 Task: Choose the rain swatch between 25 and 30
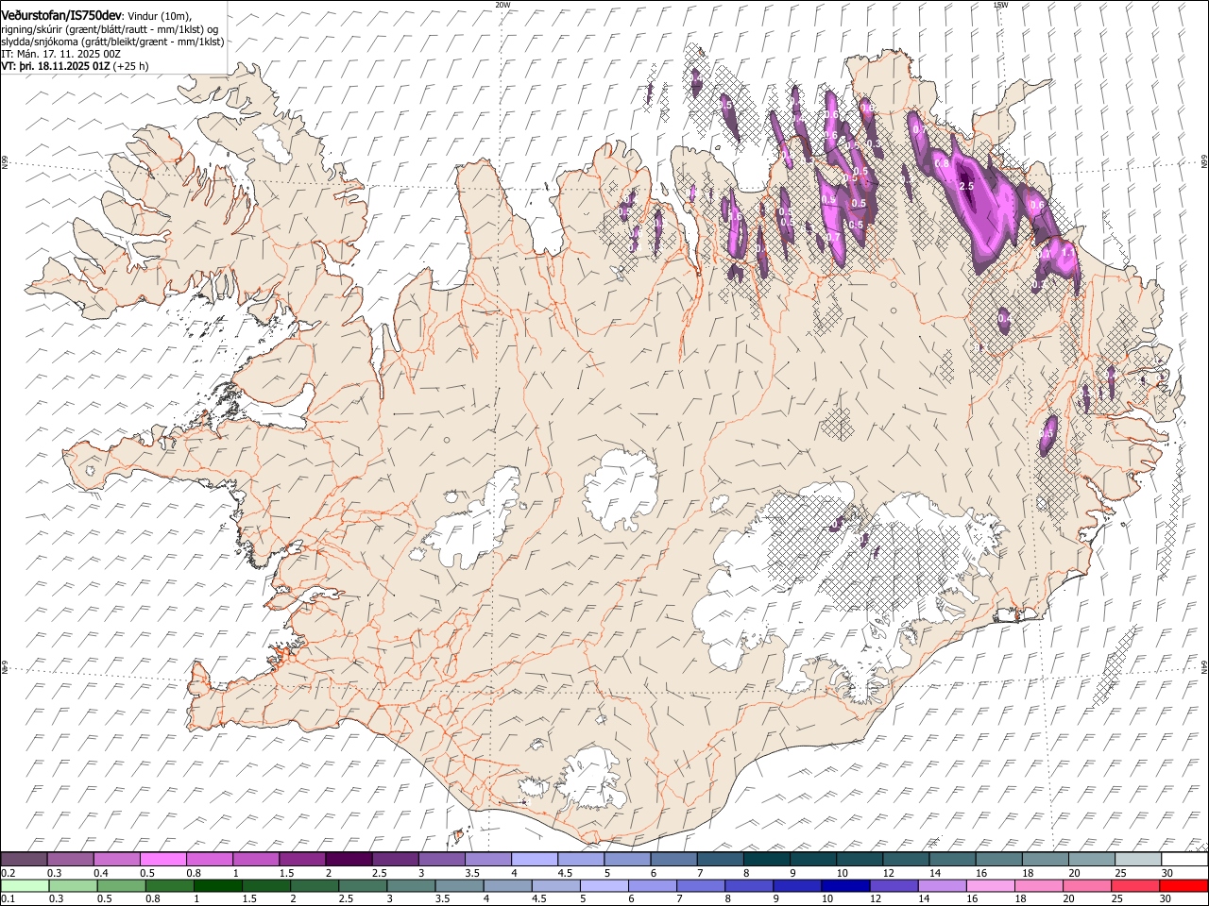[1134, 885]
